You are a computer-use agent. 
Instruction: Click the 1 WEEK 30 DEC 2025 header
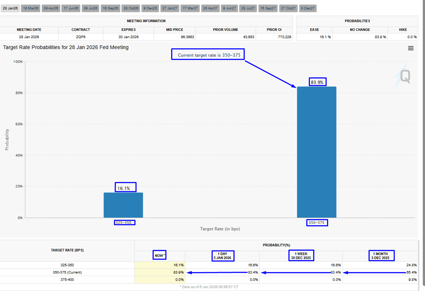[301, 256]
